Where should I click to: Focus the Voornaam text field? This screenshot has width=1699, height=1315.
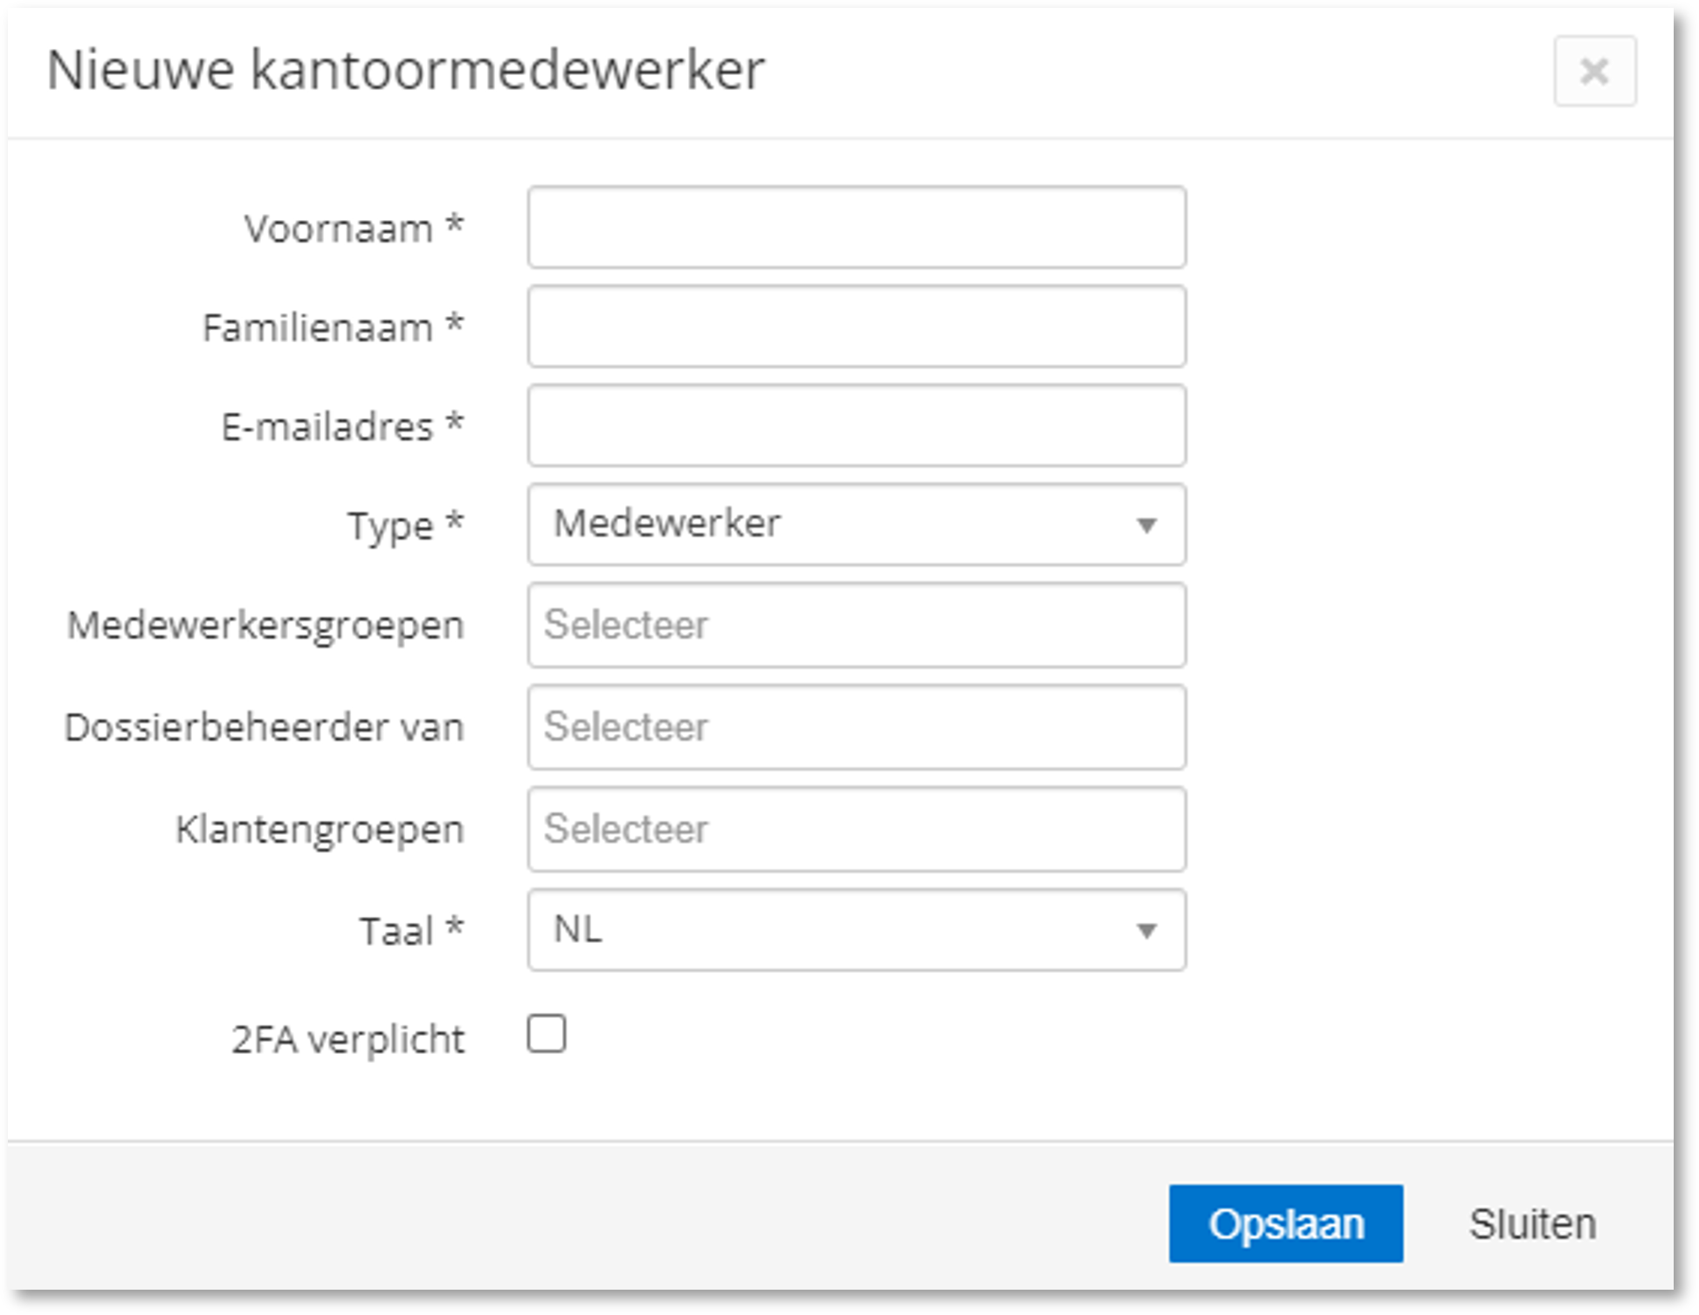[x=856, y=227]
